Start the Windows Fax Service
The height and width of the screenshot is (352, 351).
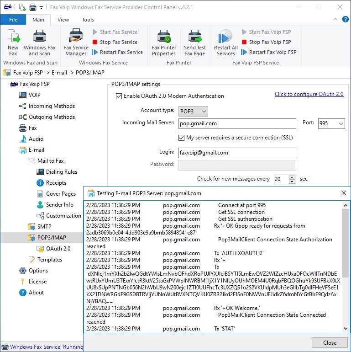pos(115,32)
